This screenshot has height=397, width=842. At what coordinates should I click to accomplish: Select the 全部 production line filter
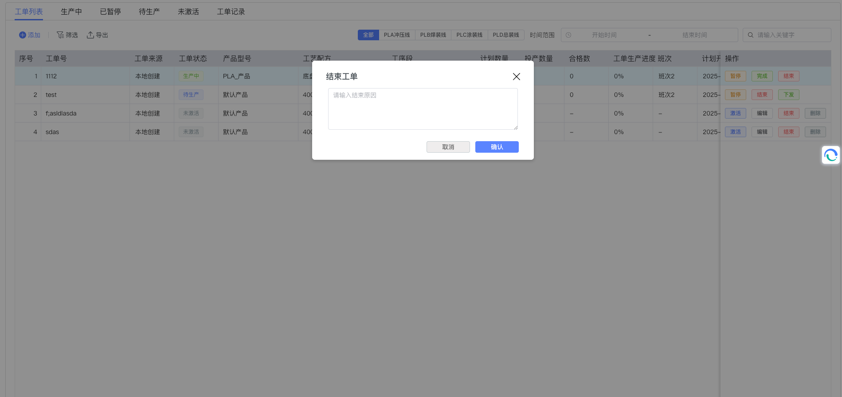[x=368, y=35]
